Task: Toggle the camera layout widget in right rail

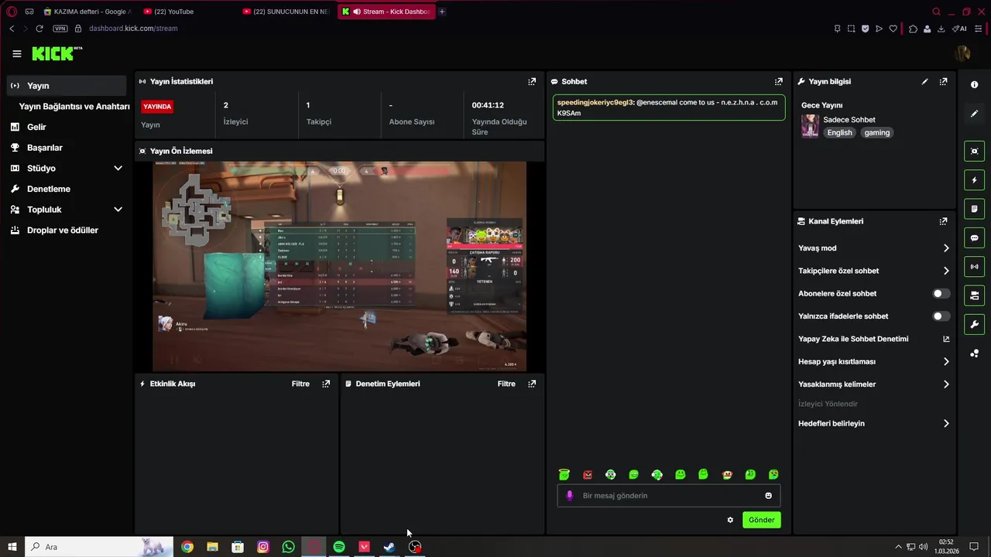Action: pyautogui.click(x=975, y=296)
